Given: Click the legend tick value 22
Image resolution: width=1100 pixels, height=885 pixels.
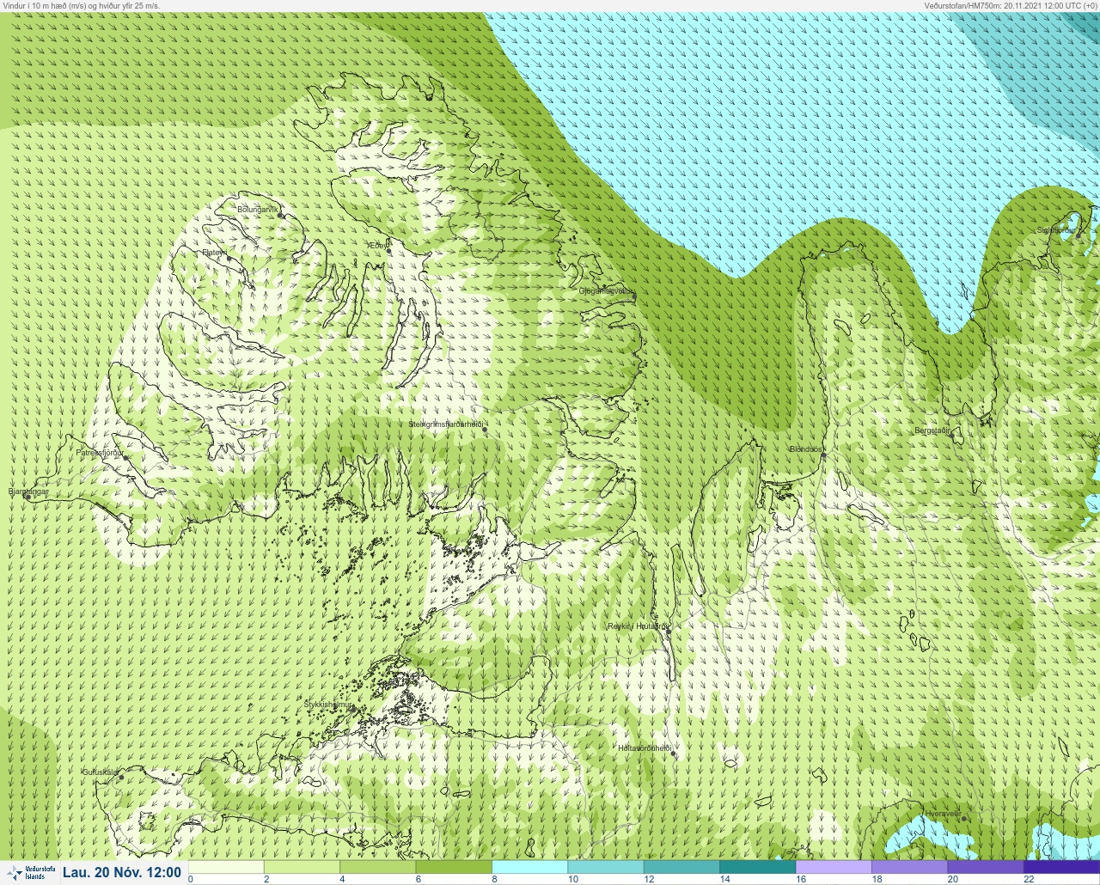Looking at the screenshot, I should [x=1028, y=879].
